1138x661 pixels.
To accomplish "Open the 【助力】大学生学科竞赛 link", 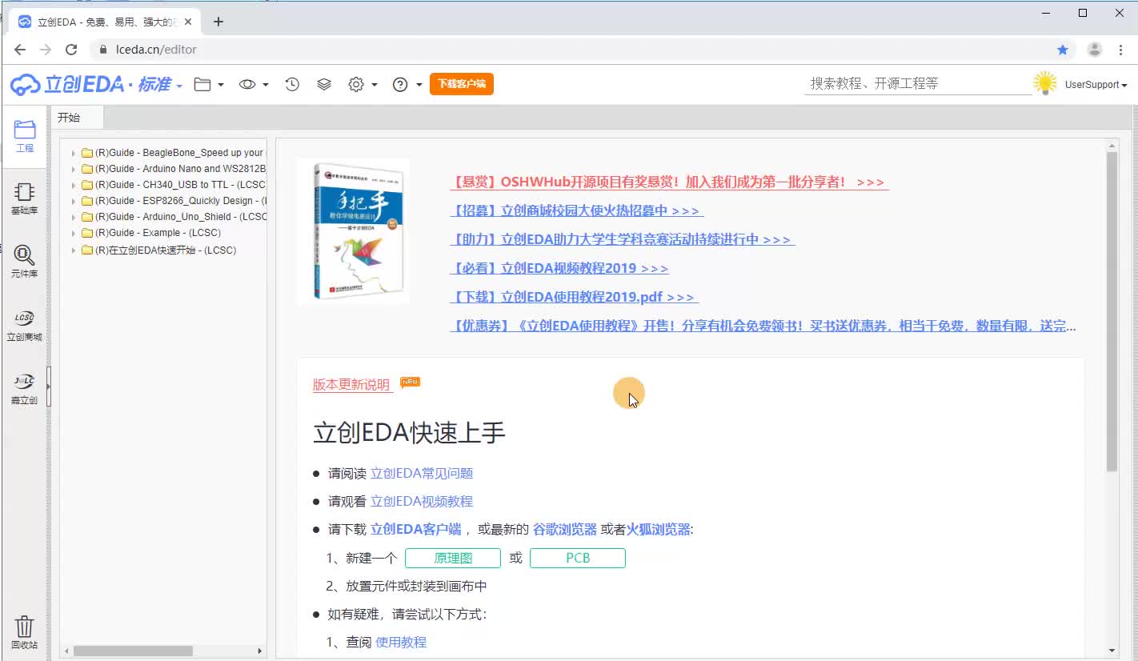I will [x=623, y=239].
